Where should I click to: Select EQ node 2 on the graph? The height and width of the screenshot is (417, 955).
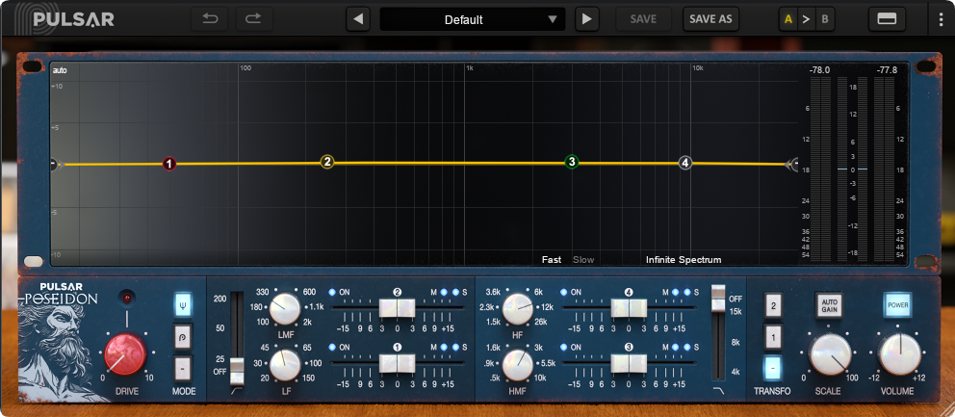pyautogui.click(x=327, y=162)
